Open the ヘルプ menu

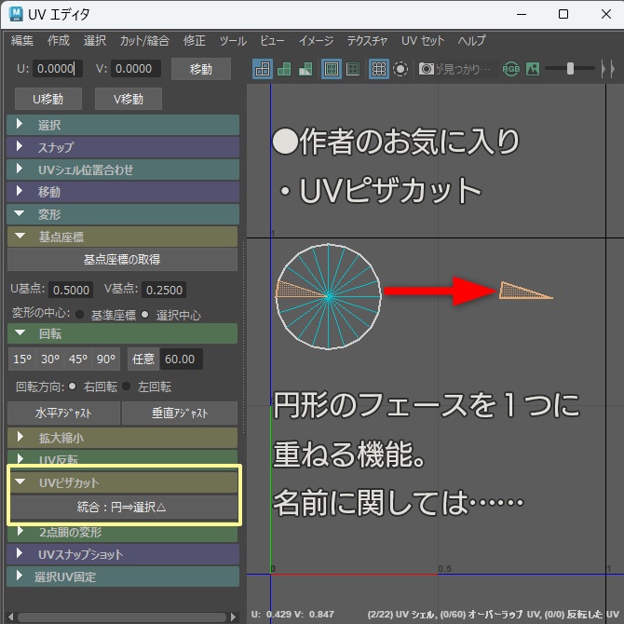tap(471, 40)
